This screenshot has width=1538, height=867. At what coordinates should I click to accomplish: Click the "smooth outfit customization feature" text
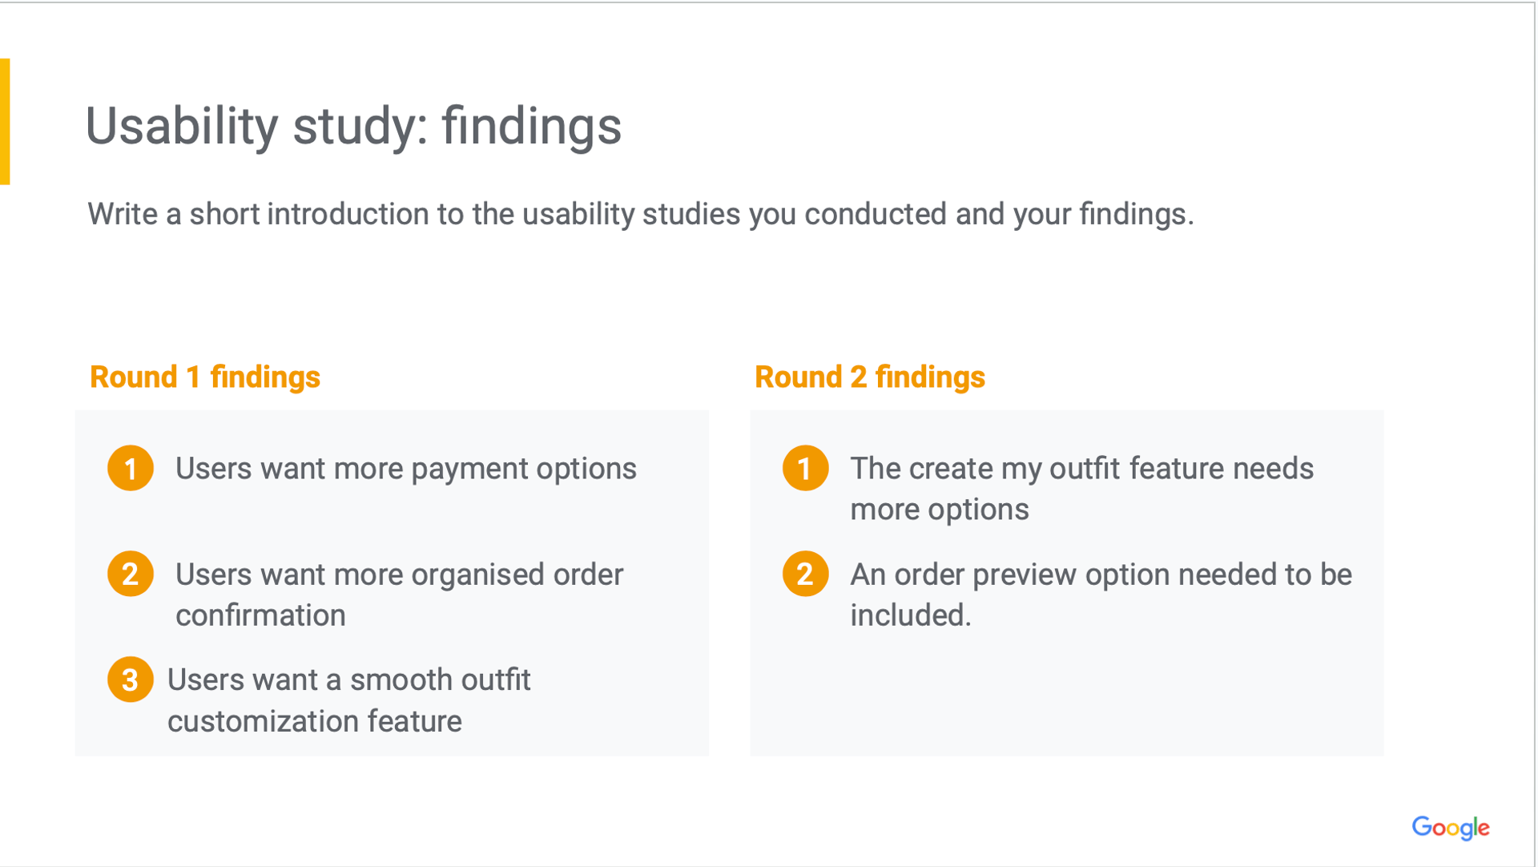point(348,700)
